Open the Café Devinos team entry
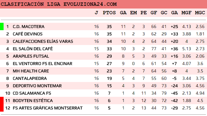Viewport: 207px width, 116px height. pyautogui.click(x=28, y=34)
